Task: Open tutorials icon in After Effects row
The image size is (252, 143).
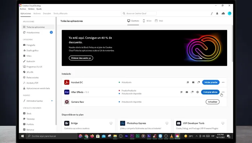Action: click(181, 92)
